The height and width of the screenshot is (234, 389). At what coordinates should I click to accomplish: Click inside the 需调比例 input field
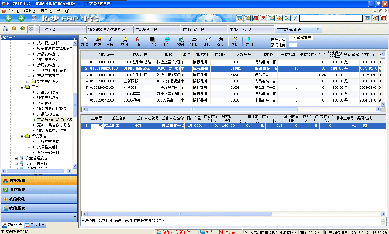tap(293, 45)
